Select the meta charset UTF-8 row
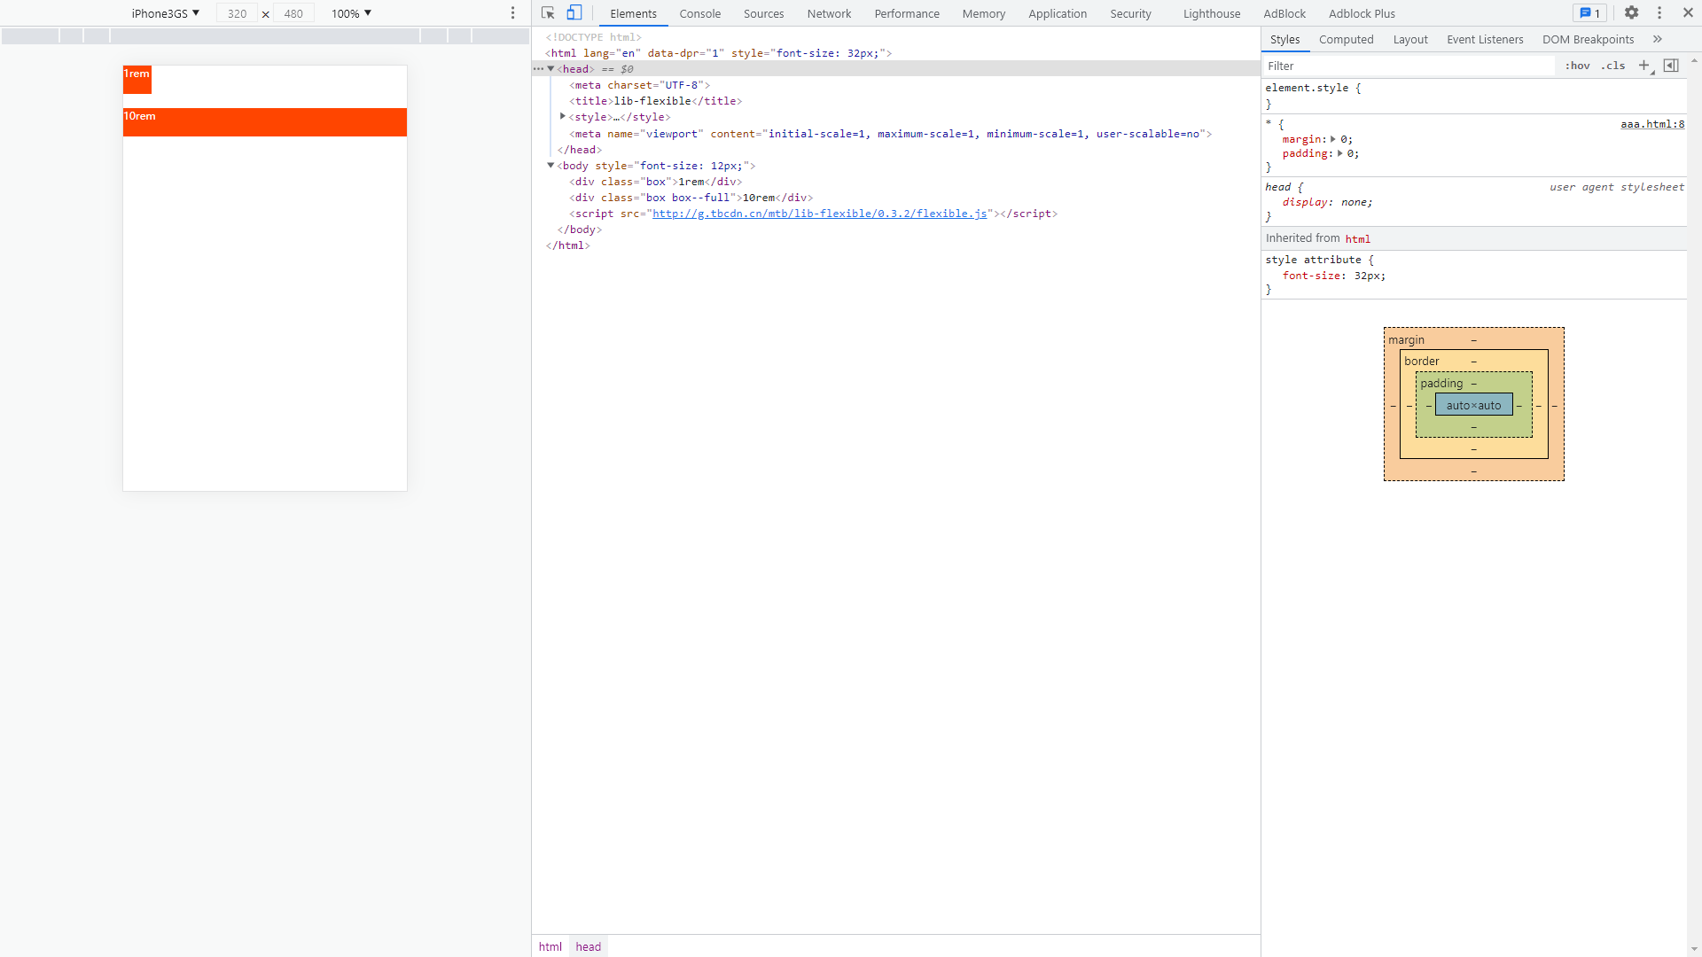 (x=895, y=85)
